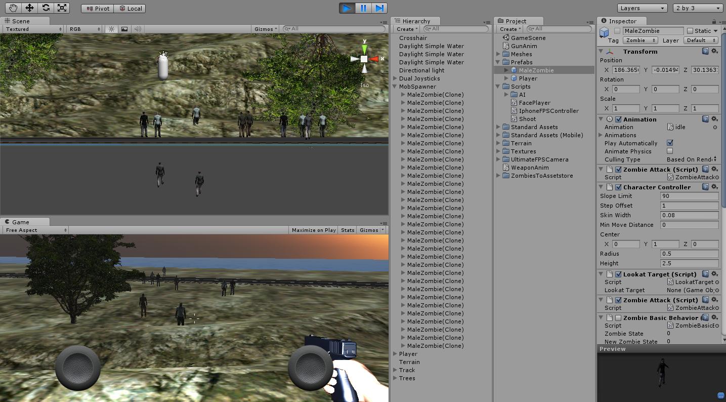Open Game view Gizmos menu
Screen dimensions: 726x402
point(371,230)
